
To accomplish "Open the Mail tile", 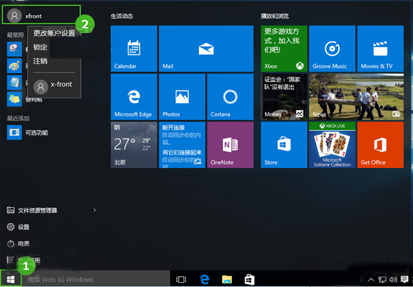I will (206, 48).
